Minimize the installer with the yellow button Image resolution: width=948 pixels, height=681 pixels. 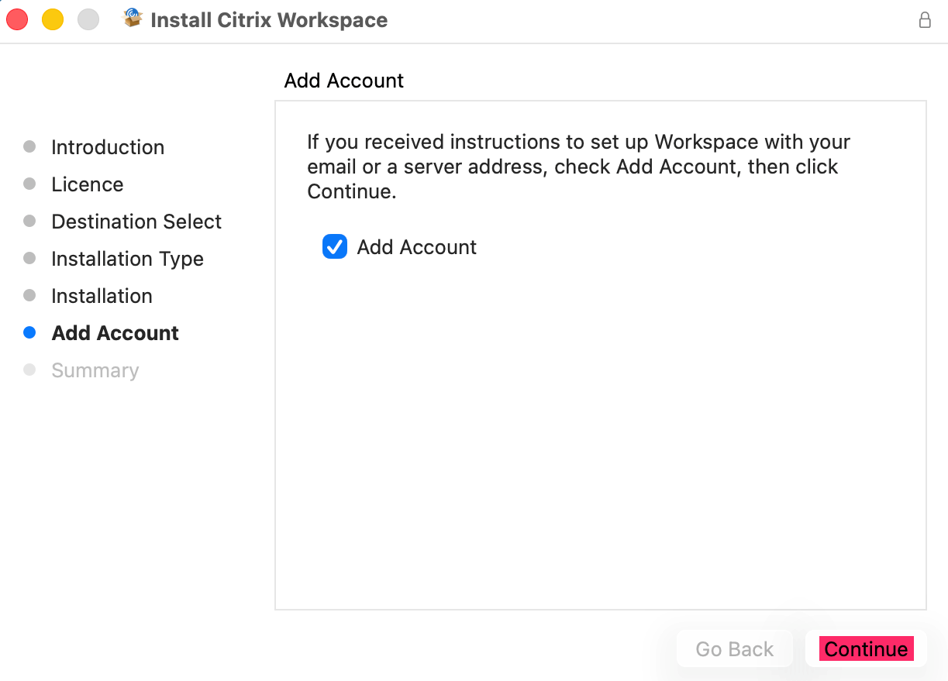pyautogui.click(x=53, y=19)
